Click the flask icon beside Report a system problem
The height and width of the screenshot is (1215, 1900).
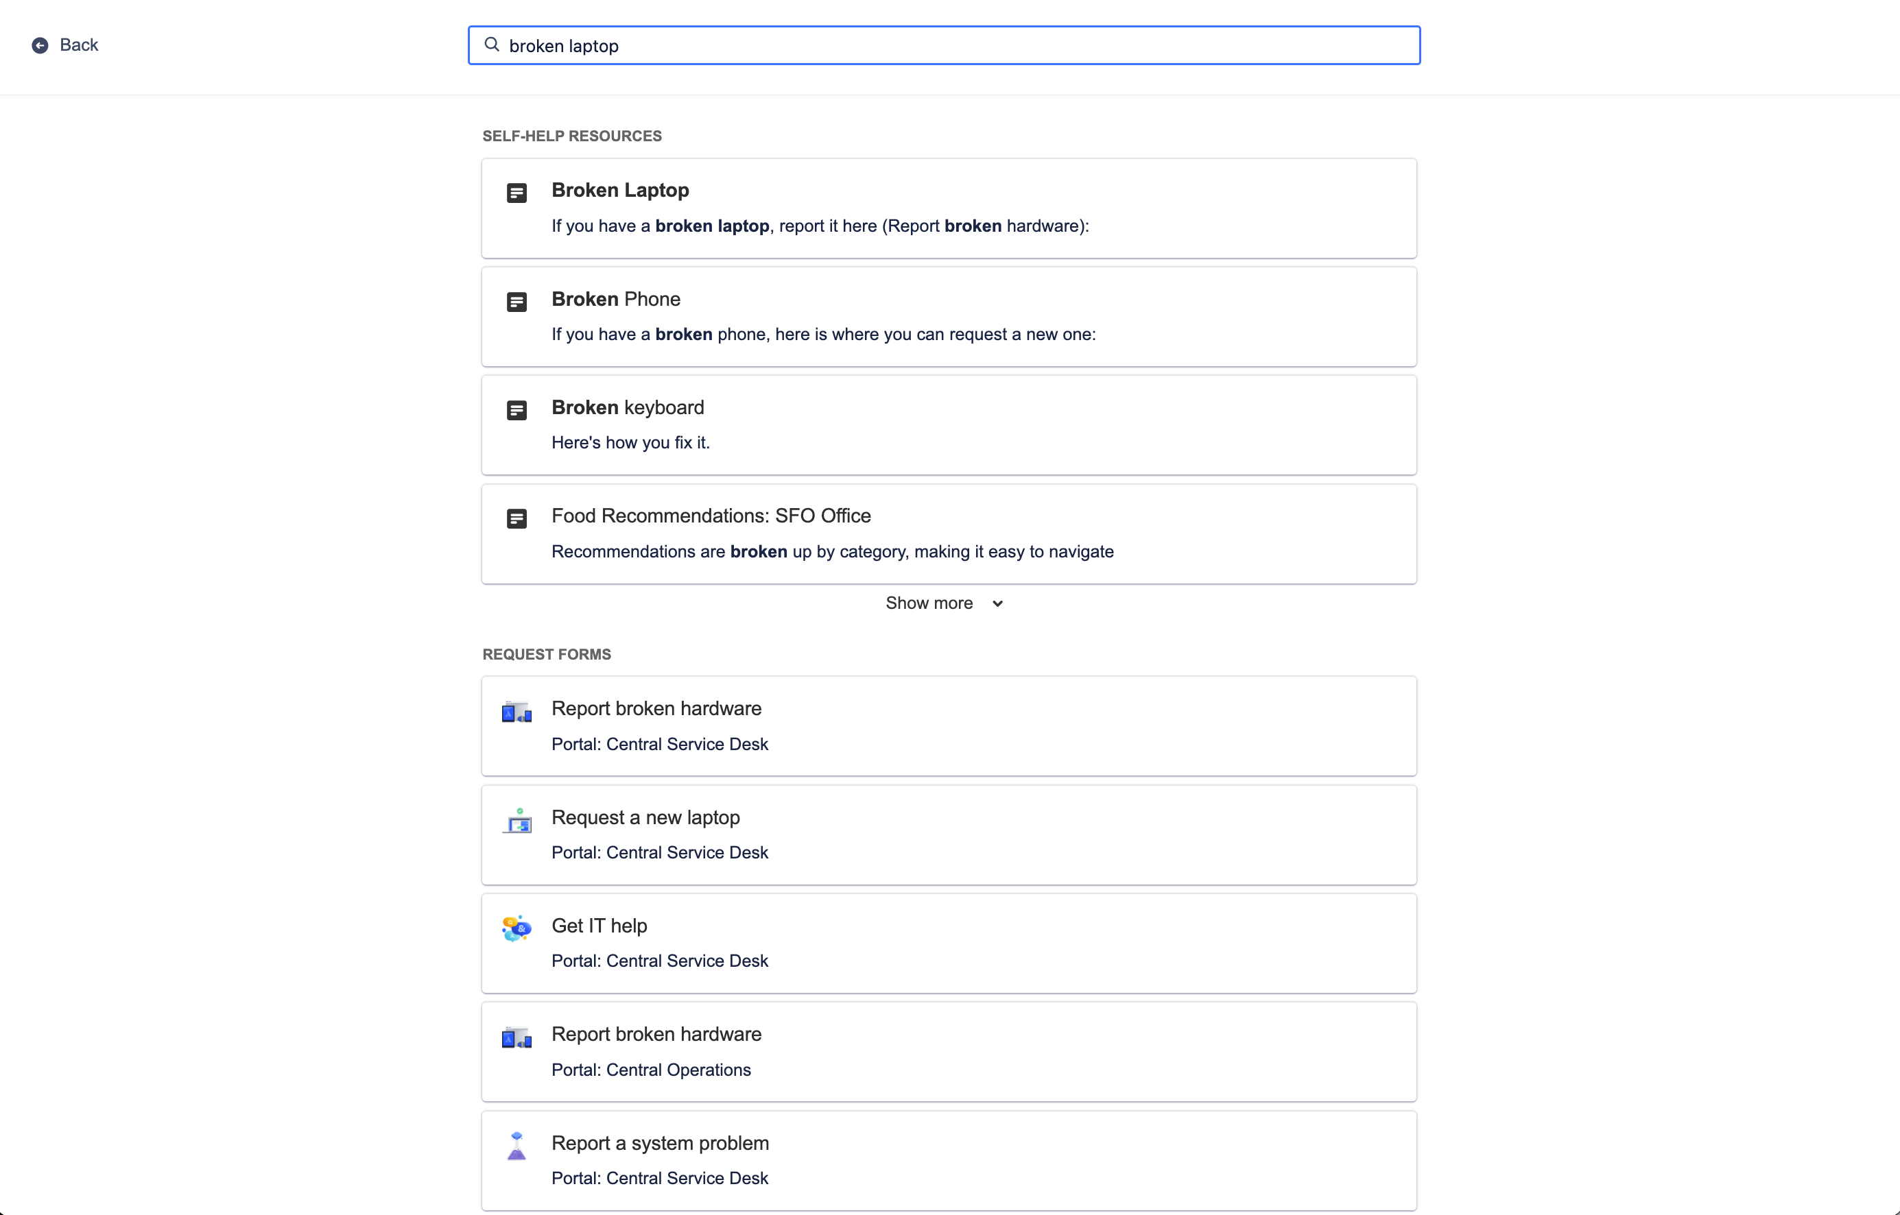tap(516, 1146)
